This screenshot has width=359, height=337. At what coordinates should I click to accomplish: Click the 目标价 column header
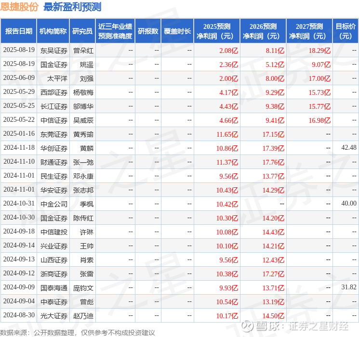[345, 31]
